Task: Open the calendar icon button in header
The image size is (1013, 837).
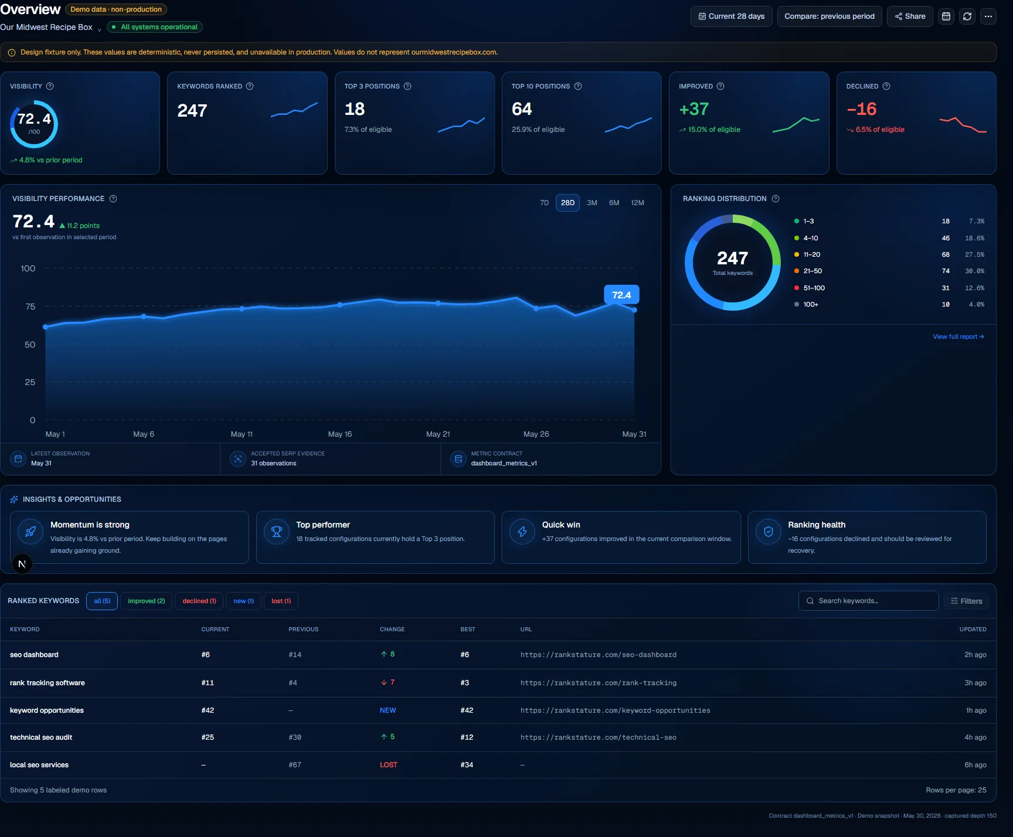Action: (x=946, y=16)
